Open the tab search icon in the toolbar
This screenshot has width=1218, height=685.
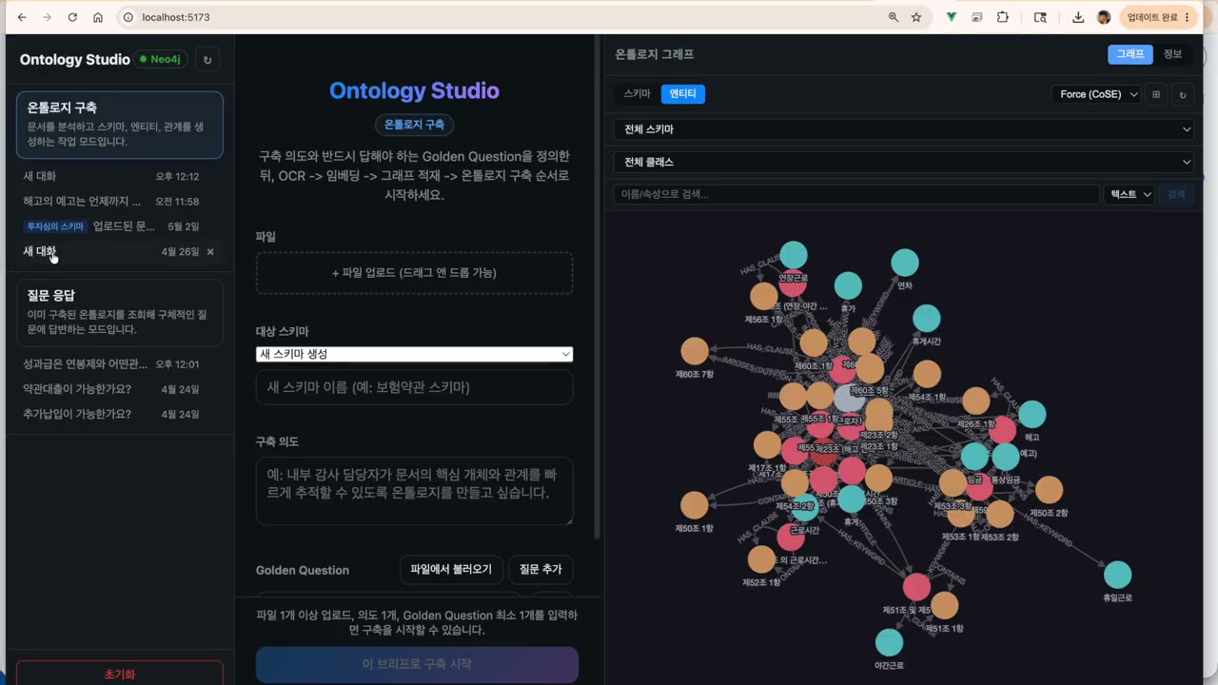pyautogui.click(x=1040, y=17)
